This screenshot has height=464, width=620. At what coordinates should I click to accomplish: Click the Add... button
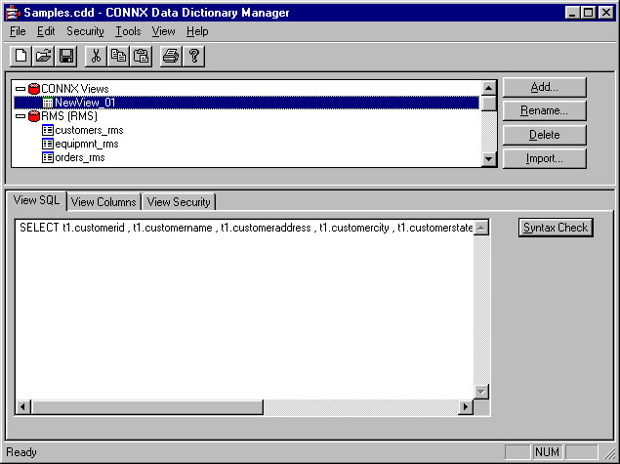[545, 87]
